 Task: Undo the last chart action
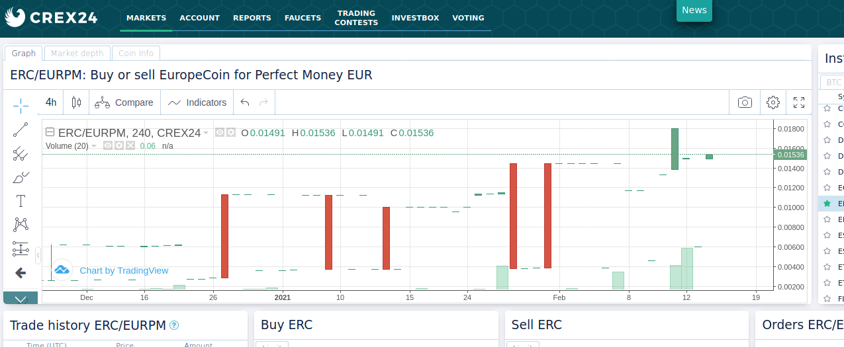coord(245,102)
